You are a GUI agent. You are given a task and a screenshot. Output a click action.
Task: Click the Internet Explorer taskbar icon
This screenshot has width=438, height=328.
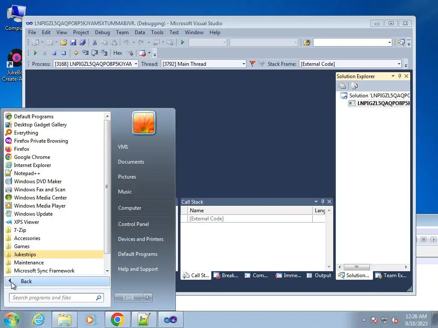[38, 319]
